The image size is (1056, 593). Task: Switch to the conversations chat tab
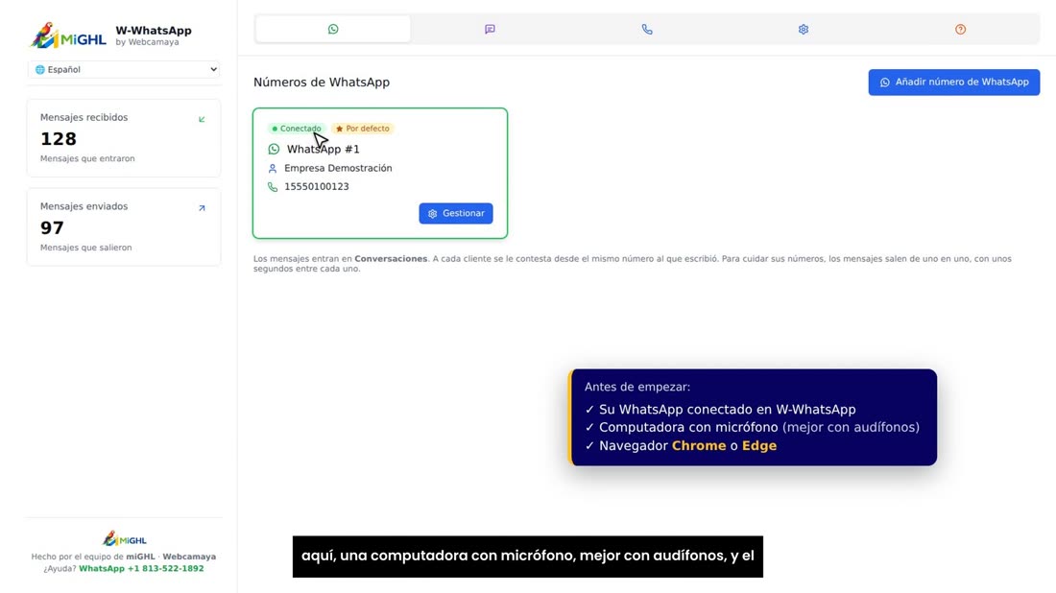(x=490, y=30)
